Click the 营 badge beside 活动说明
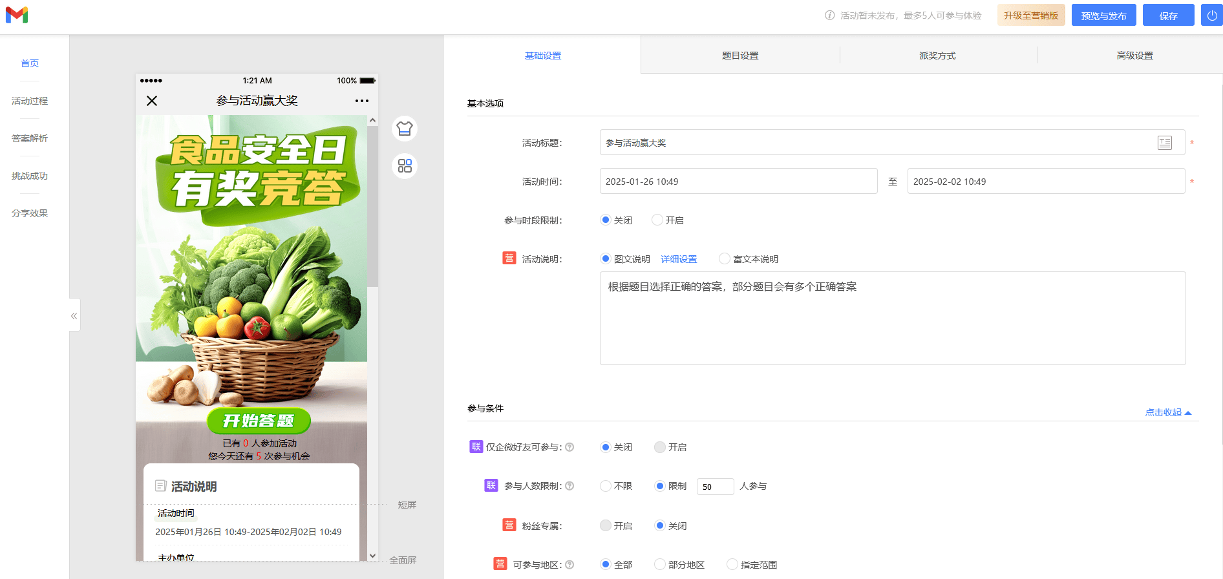 [509, 258]
